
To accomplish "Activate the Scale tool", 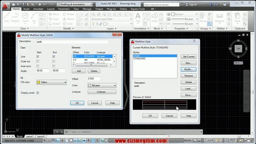I will point(68,24).
